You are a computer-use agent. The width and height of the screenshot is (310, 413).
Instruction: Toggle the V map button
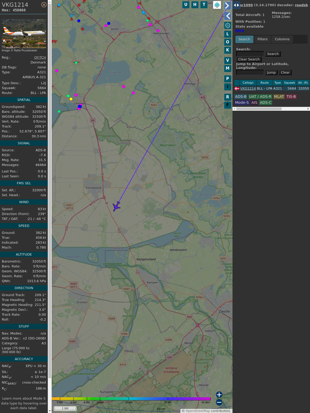(228, 60)
